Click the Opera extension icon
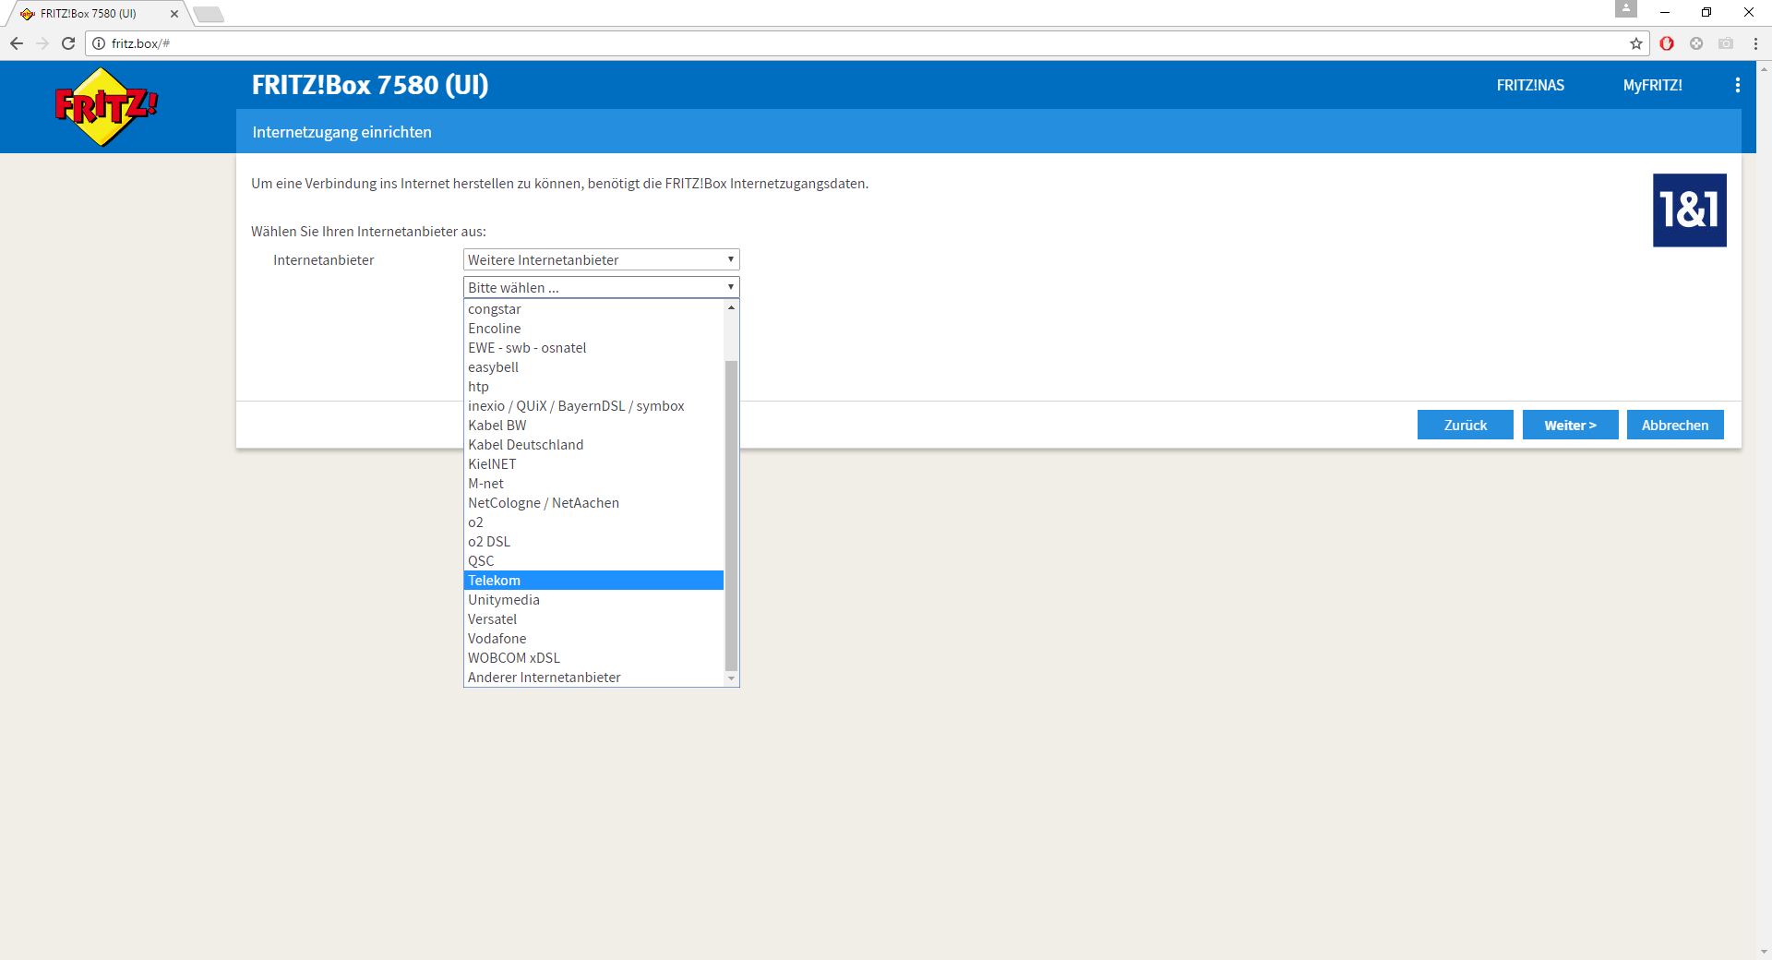Screen dimensions: 1772x960 coord(1667,43)
